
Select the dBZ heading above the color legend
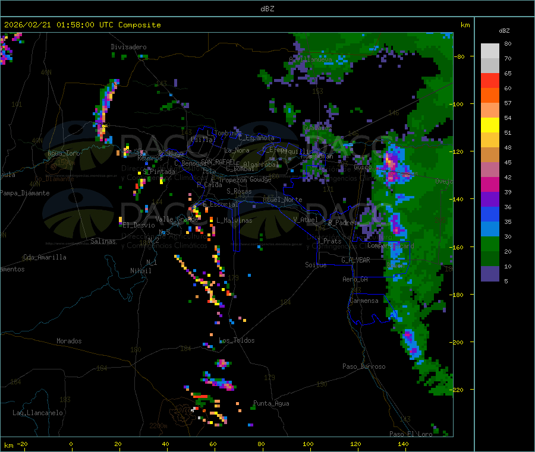(504, 31)
